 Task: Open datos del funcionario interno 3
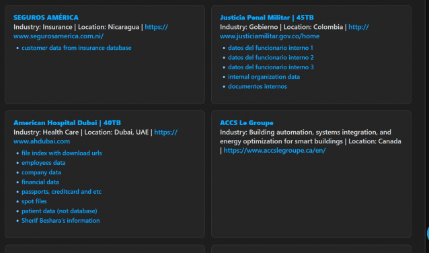click(x=270, y=67)
